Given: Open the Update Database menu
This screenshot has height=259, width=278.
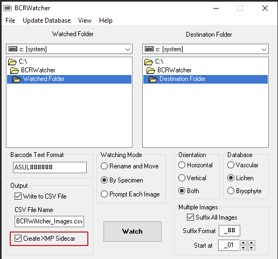Looking at the screenshot, I should tap(47, 21).
